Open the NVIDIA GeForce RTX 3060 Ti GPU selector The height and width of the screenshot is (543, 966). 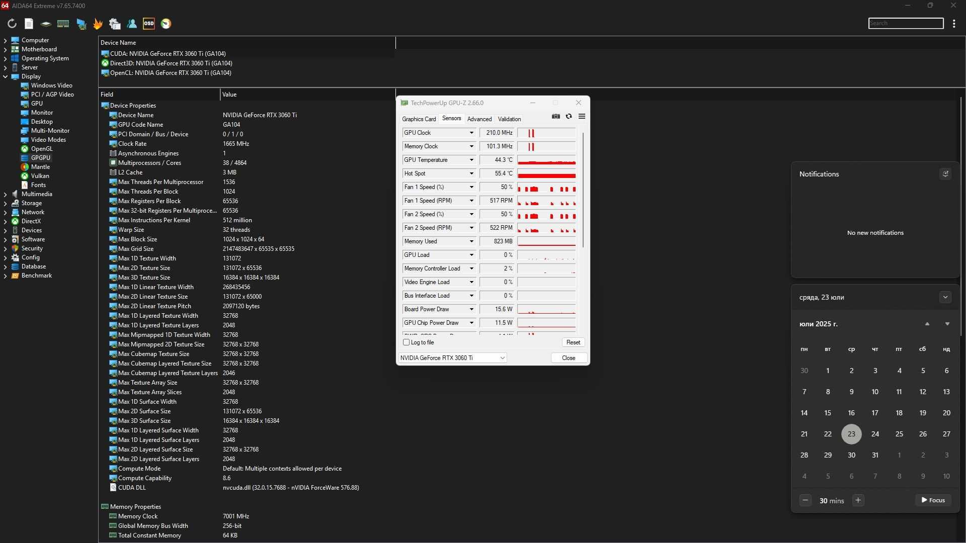coord(452,358)
